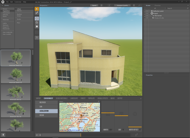The image size is (190, 138).
Task: Select the American beech 01 thumbnail
Action: (x=16, y=58)
